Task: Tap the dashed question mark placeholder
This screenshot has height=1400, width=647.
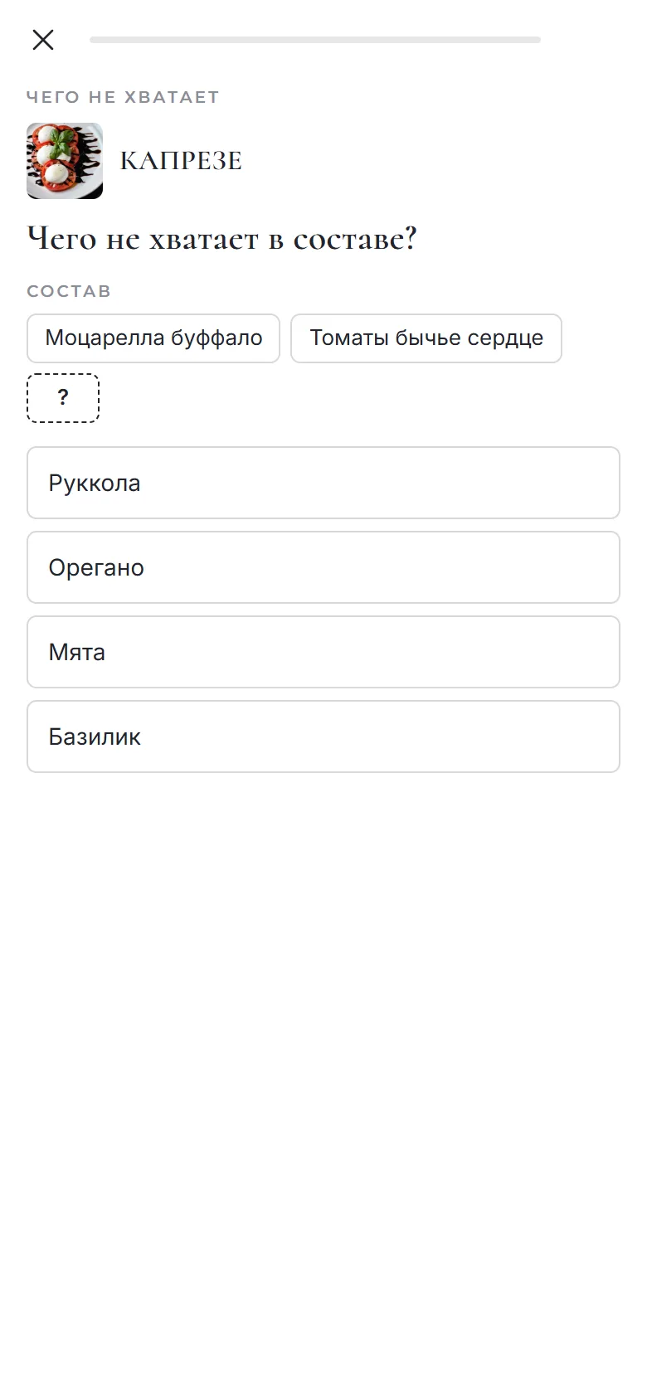Action: [63, 398]
